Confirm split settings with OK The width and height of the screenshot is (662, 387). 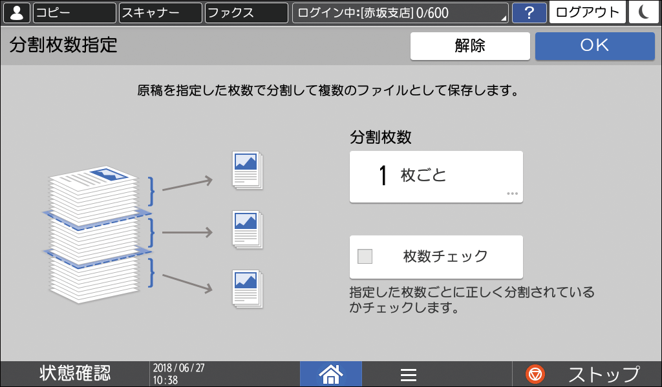(x=594, y=45)
